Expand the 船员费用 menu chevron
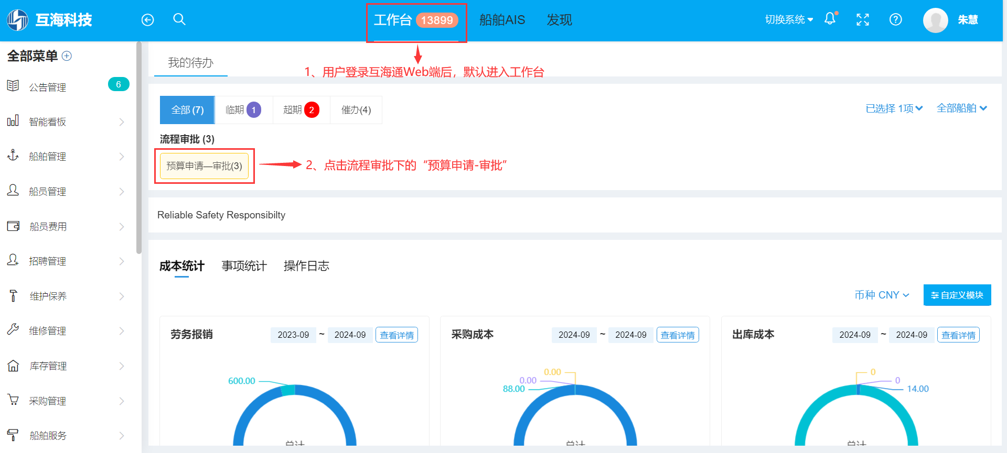 pos(122,227)
